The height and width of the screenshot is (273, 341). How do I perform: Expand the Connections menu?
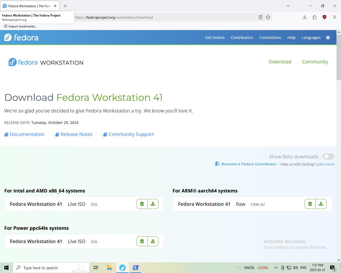270,38
